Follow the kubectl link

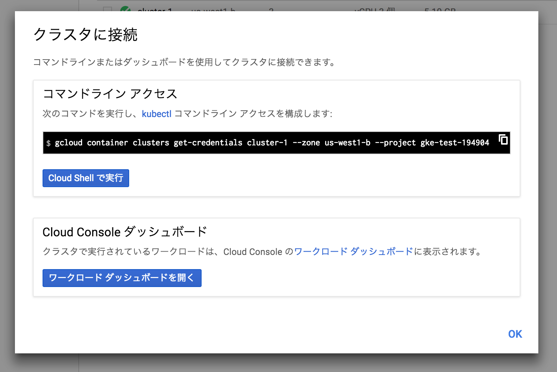(x=156, y=114)
